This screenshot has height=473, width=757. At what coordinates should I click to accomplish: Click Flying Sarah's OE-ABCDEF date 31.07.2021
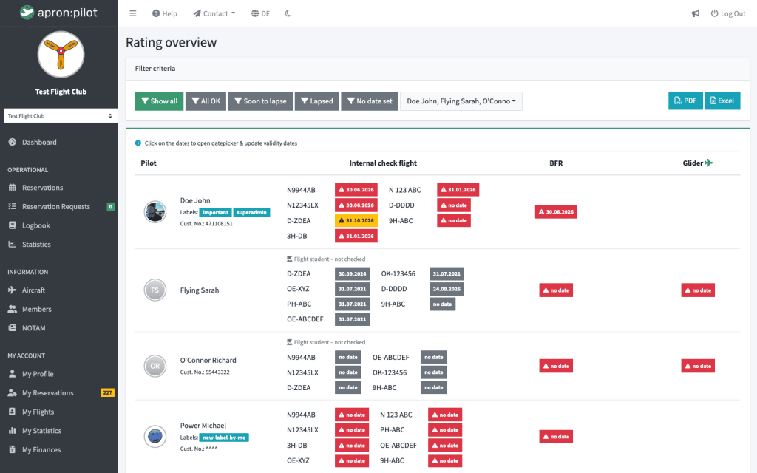pyautogui.click(x=353, y=319)
